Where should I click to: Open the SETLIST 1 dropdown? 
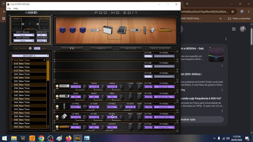tap(30, 56)
